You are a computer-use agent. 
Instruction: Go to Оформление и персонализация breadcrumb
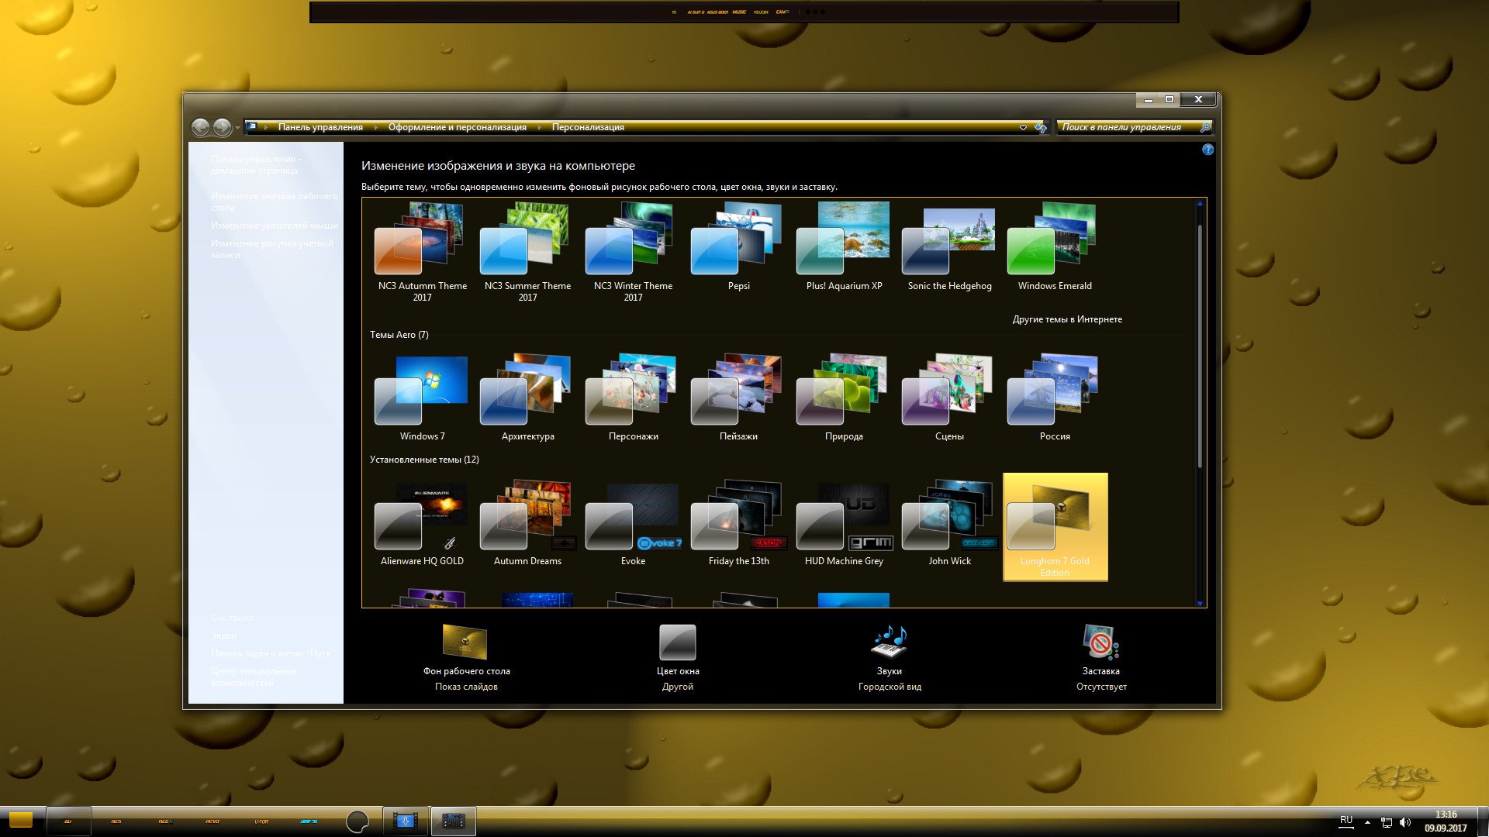tap(457, 127)
